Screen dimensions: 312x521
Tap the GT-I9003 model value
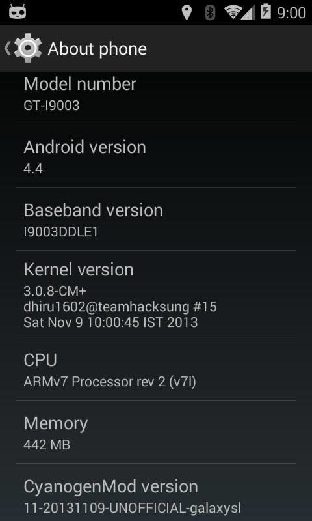click(51, 106)
